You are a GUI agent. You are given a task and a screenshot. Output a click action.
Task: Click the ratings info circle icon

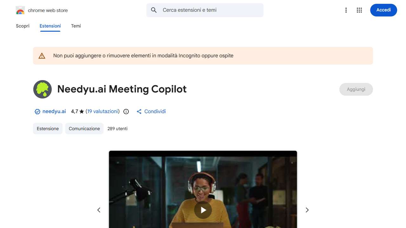coord(126,111)
